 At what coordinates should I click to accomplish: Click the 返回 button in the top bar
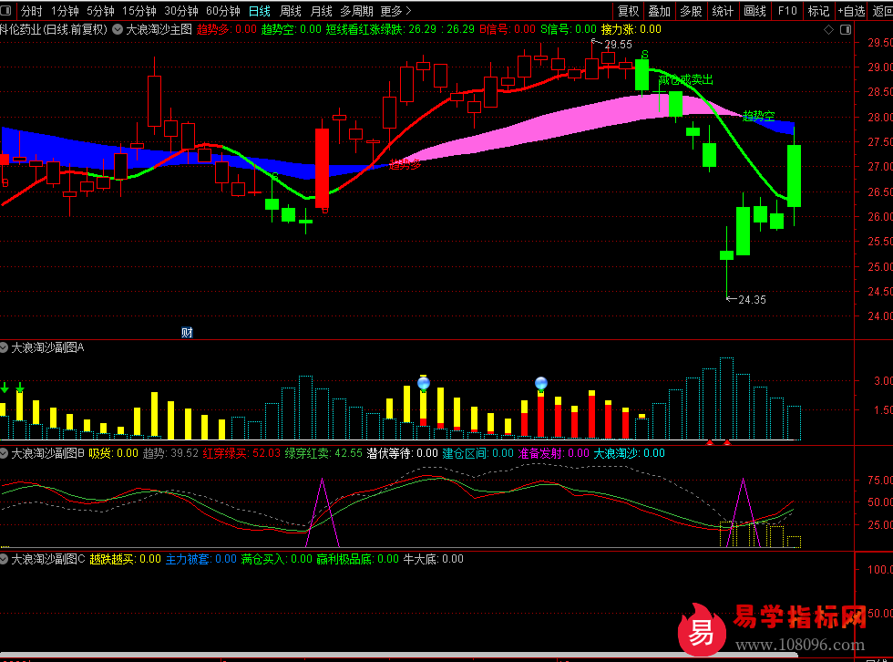[882, 11]
